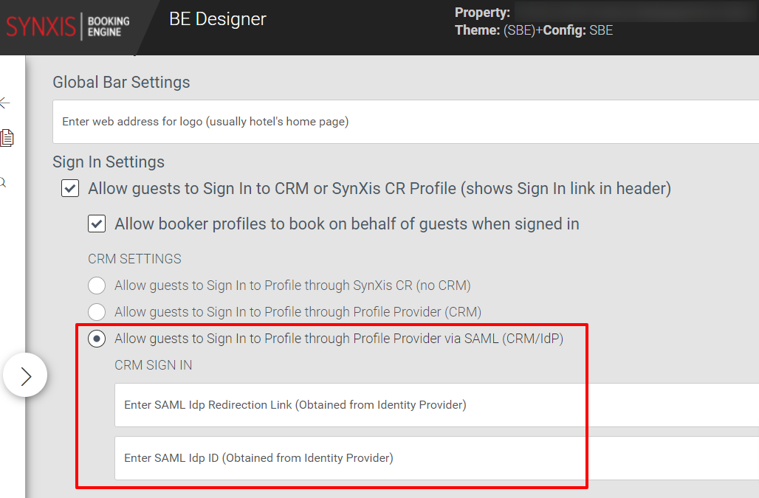Click the Sign In Settings heading

coord(108,162)
